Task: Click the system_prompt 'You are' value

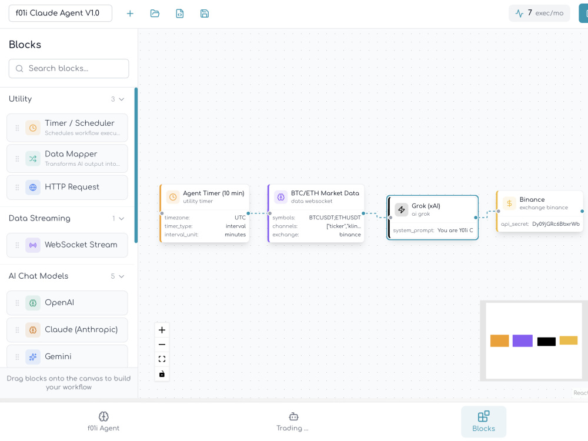Action: 455,230
